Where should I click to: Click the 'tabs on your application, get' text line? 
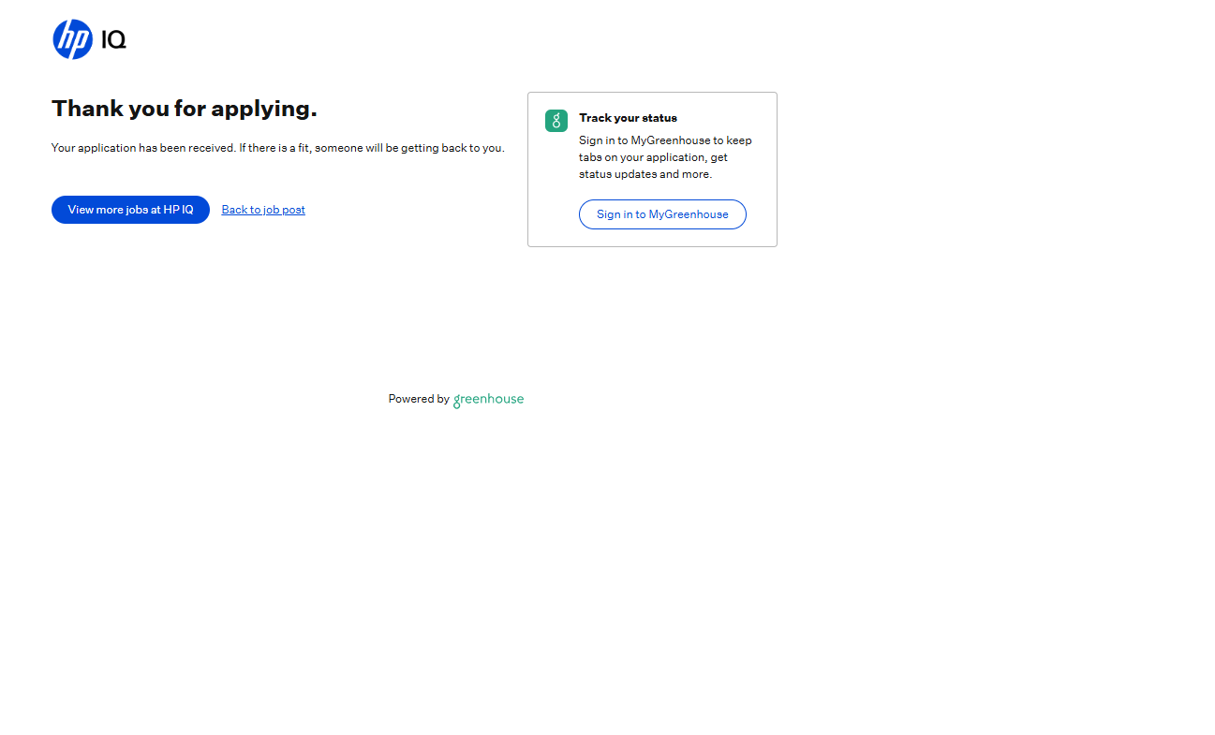tap(653, 157)
